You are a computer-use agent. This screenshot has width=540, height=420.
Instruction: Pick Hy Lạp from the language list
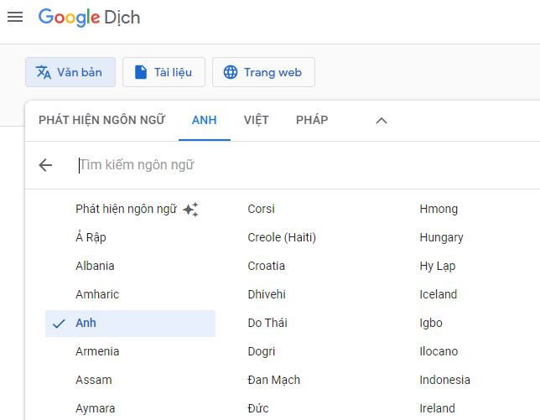pos(438,266)
